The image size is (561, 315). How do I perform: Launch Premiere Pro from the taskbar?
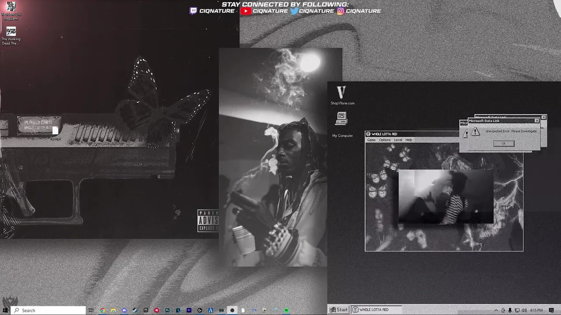pos(189,310)
